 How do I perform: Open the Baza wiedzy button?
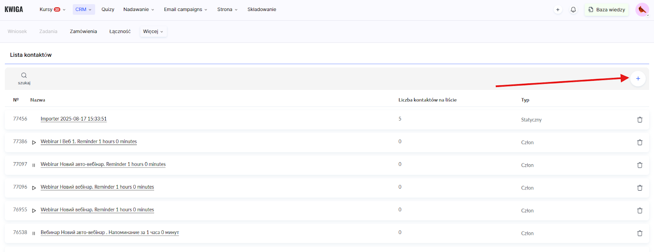(607, 10)
